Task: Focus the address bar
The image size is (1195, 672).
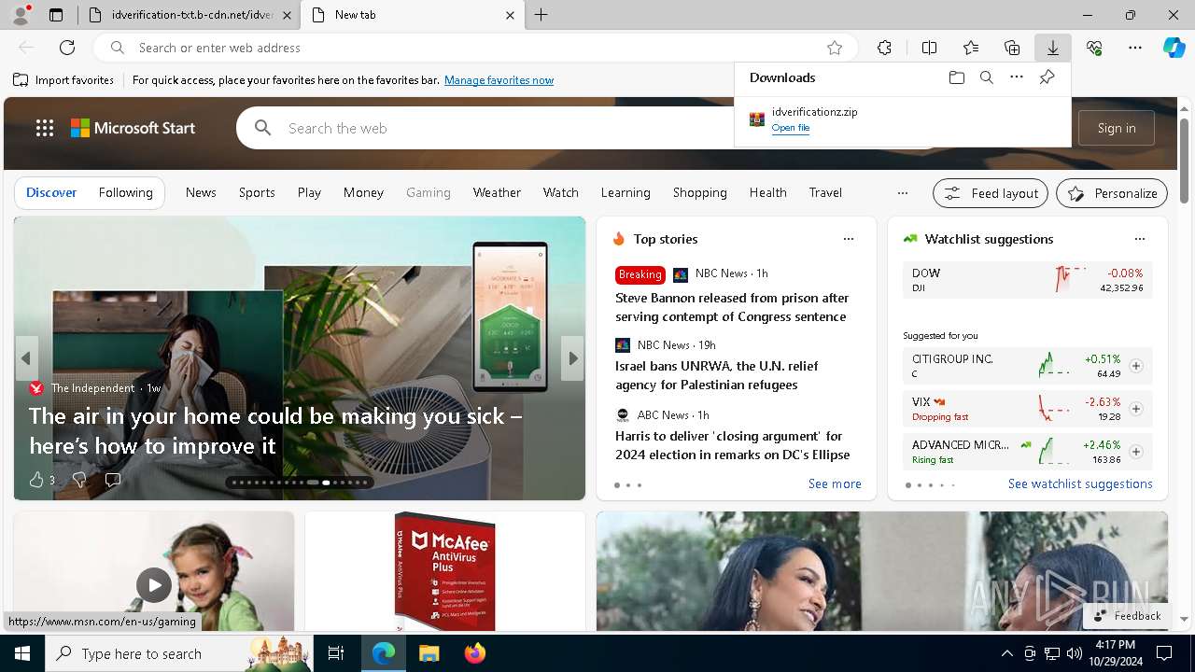Action: pyautogui.click(x=476, y=48)
